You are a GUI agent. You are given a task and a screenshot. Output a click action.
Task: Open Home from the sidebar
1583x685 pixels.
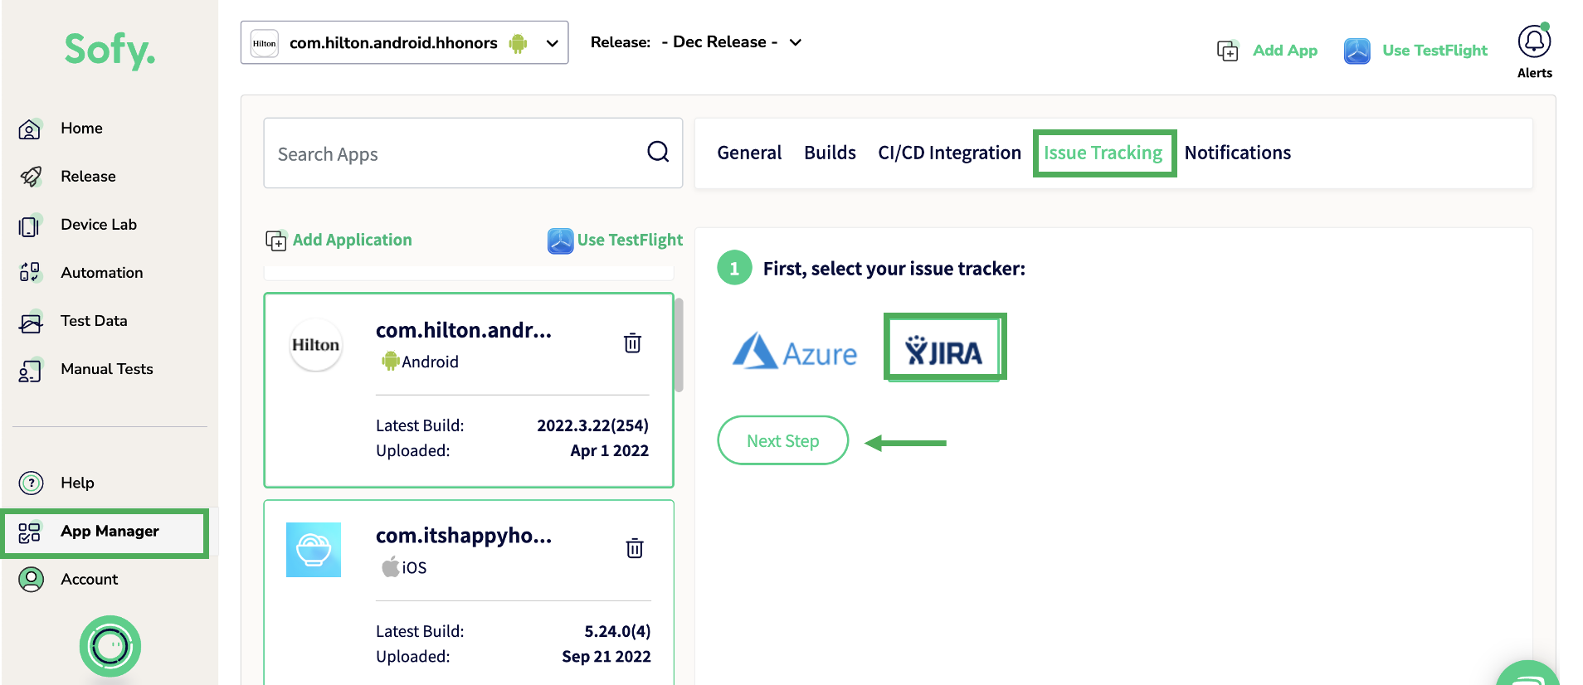[x=81, y=129]
